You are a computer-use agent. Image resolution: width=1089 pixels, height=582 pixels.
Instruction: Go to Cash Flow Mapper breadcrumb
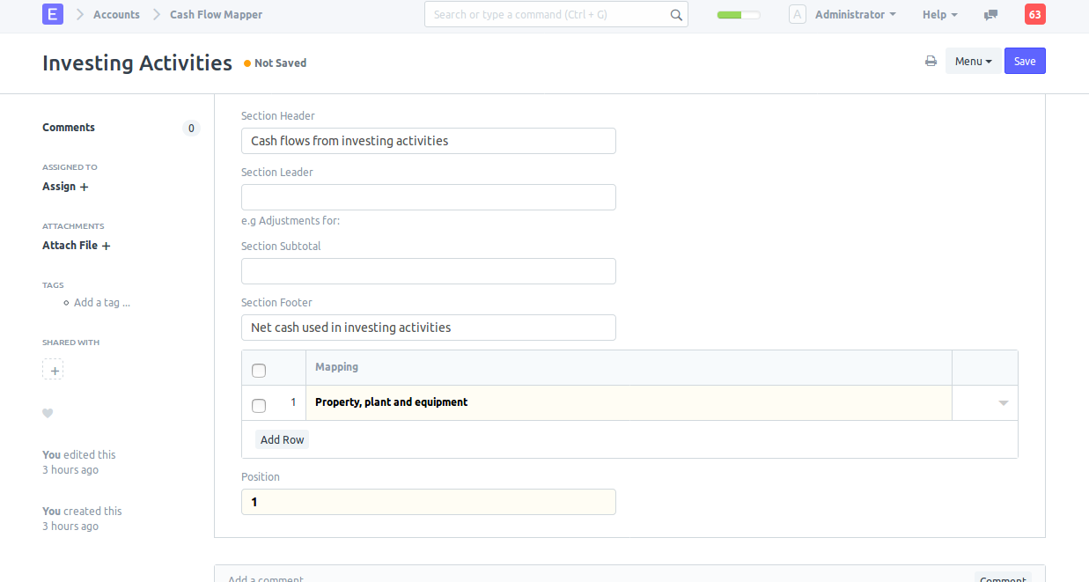point(216,15)
